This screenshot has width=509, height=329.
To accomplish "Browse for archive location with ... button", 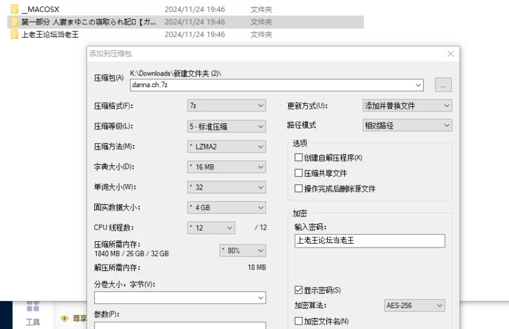I will [x=443, y=85].
